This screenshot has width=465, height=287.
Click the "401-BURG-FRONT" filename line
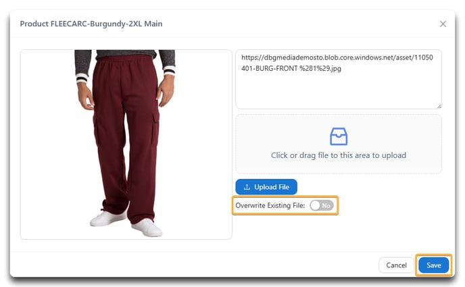[x=291, y=68]
